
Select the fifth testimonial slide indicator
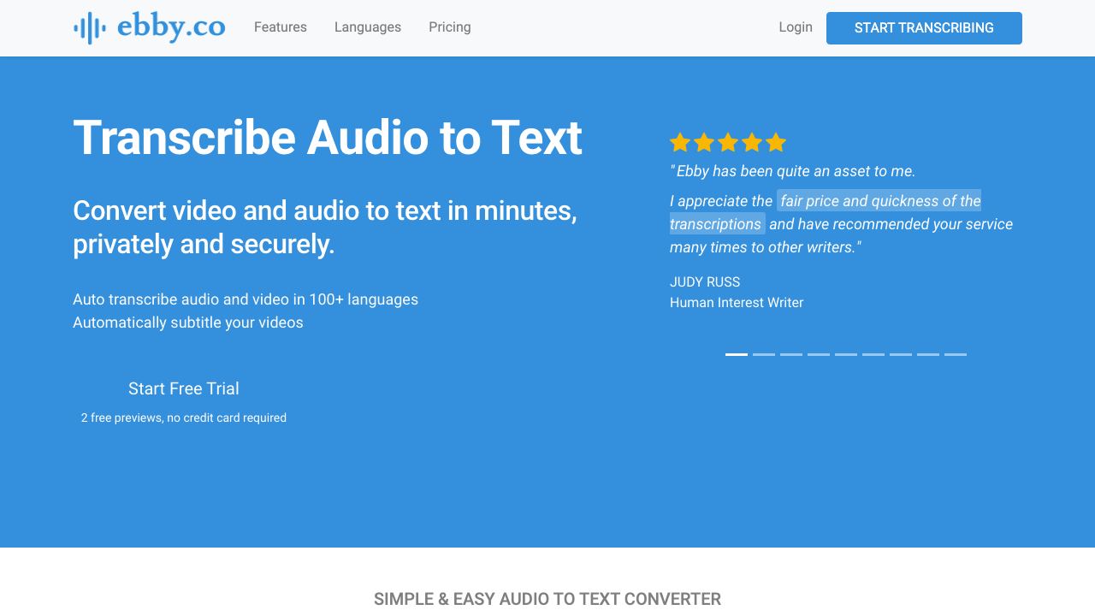(x=846, y=354)
